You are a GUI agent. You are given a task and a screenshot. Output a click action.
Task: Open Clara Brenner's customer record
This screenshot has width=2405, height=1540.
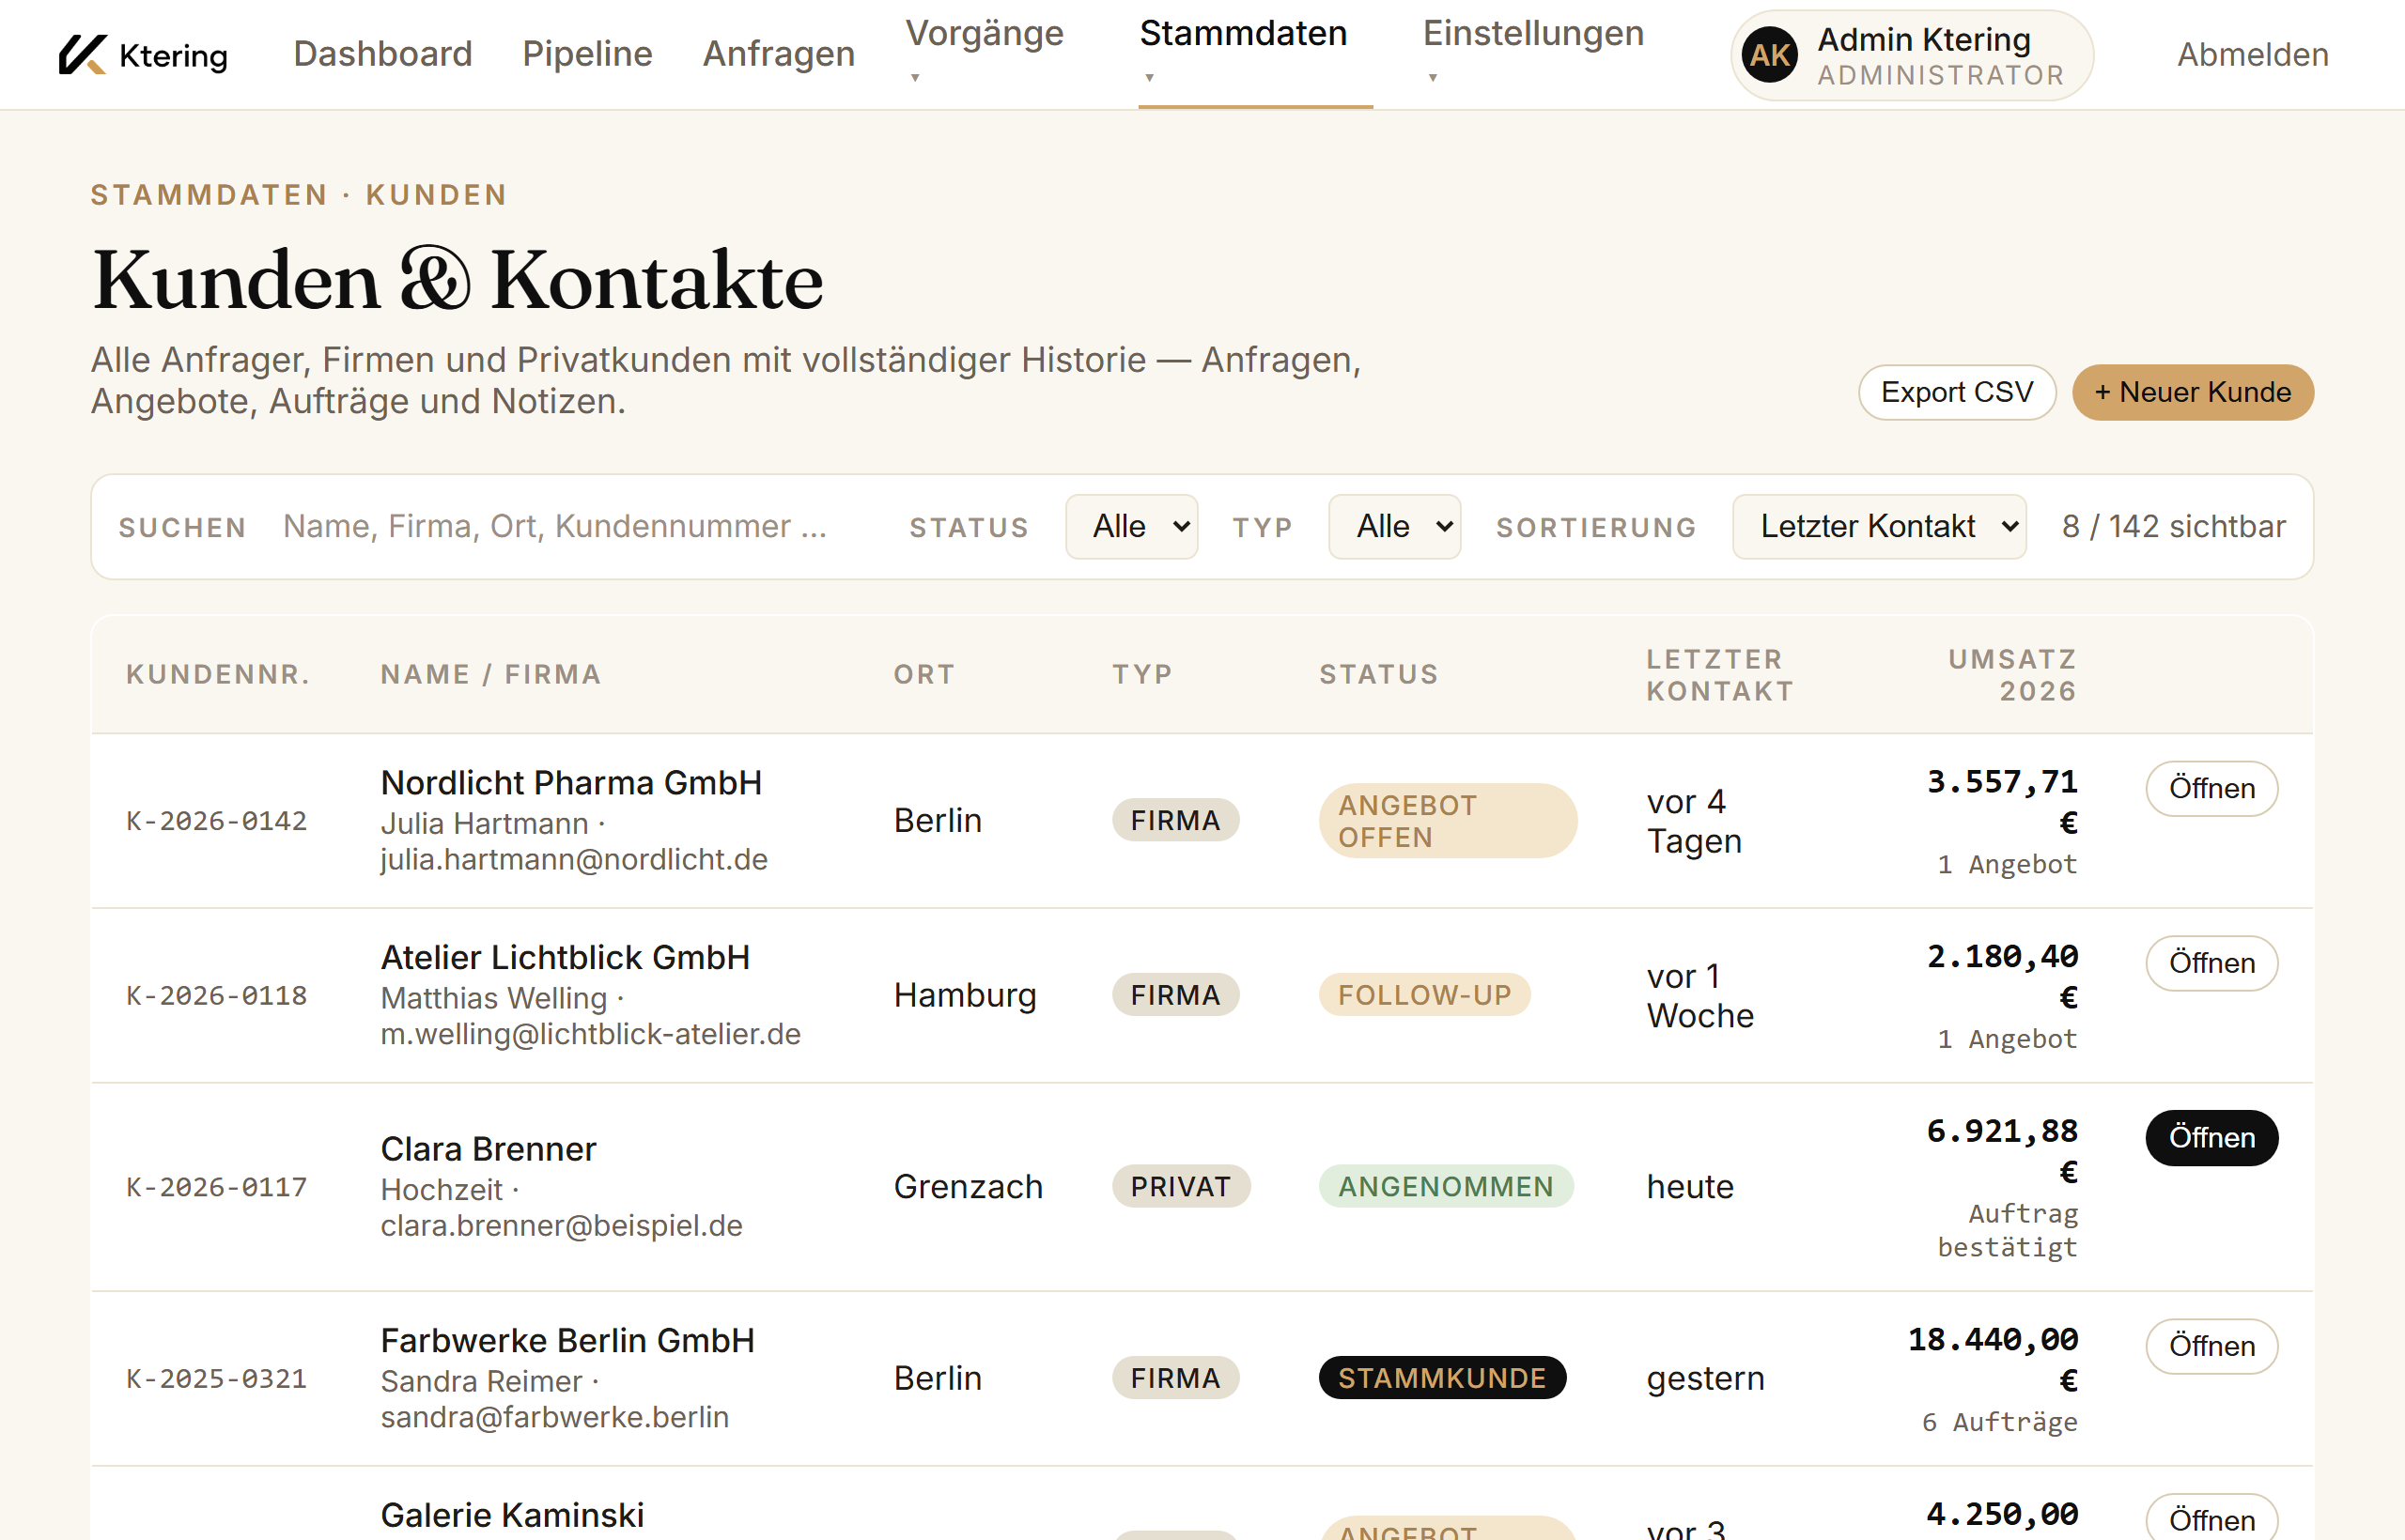[2211, 1137]
